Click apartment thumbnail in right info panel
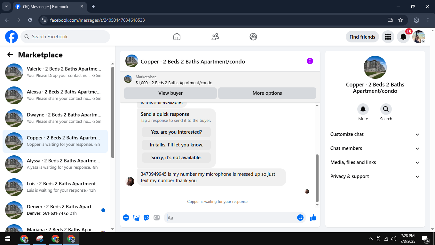This screenshot has width=435, height=245. [375, 67]
